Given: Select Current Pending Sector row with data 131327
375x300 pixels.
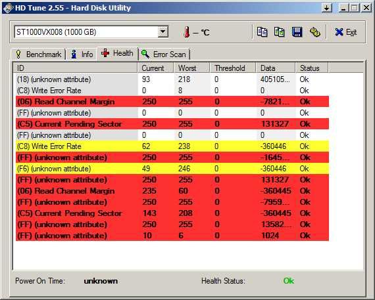Looking at the screenshot, I should (172, 124).
